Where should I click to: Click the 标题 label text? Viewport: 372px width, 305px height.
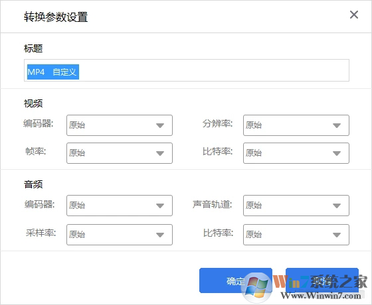coord(33,48)
